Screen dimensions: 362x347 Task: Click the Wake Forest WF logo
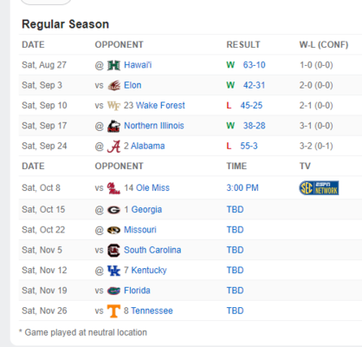113,106
